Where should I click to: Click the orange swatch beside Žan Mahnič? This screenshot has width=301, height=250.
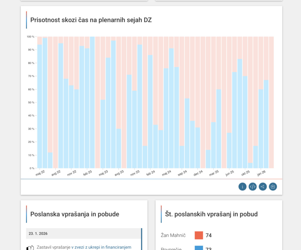click(x=199, y=235)
